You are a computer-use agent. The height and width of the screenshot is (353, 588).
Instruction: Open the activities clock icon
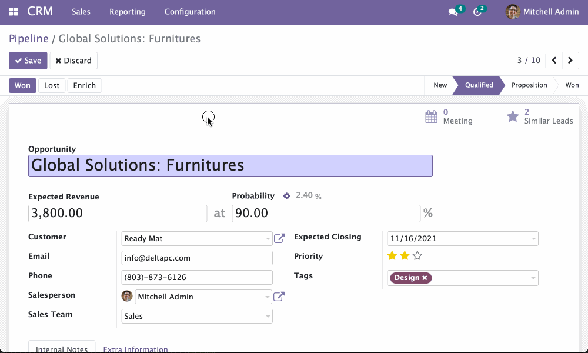pos(477,11)
